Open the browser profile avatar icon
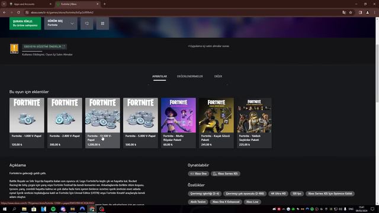Screen dimensions: 379x213 click(367, 12)
